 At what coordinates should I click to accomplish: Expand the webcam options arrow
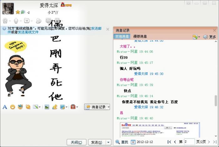point(10,21)
